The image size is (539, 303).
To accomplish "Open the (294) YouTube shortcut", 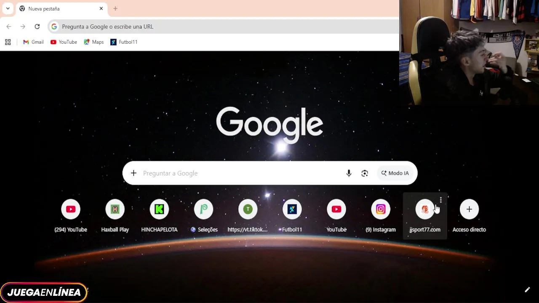I will pyautogui.click(x=71, y=215).
